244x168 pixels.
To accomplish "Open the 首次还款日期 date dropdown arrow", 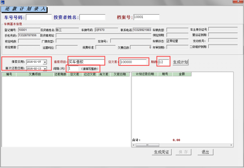I will tap(45, 69).
